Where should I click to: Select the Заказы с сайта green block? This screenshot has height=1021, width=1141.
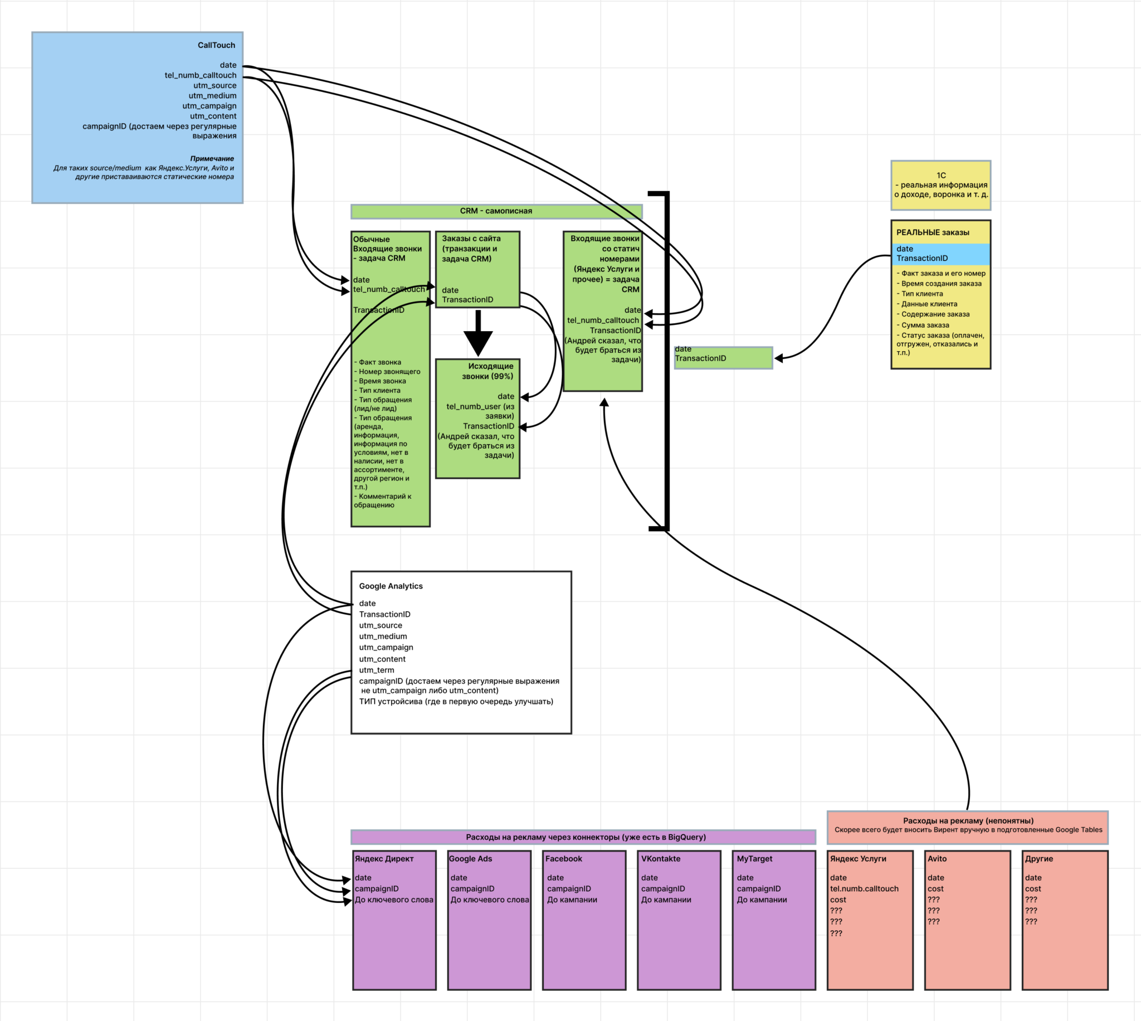477,269
